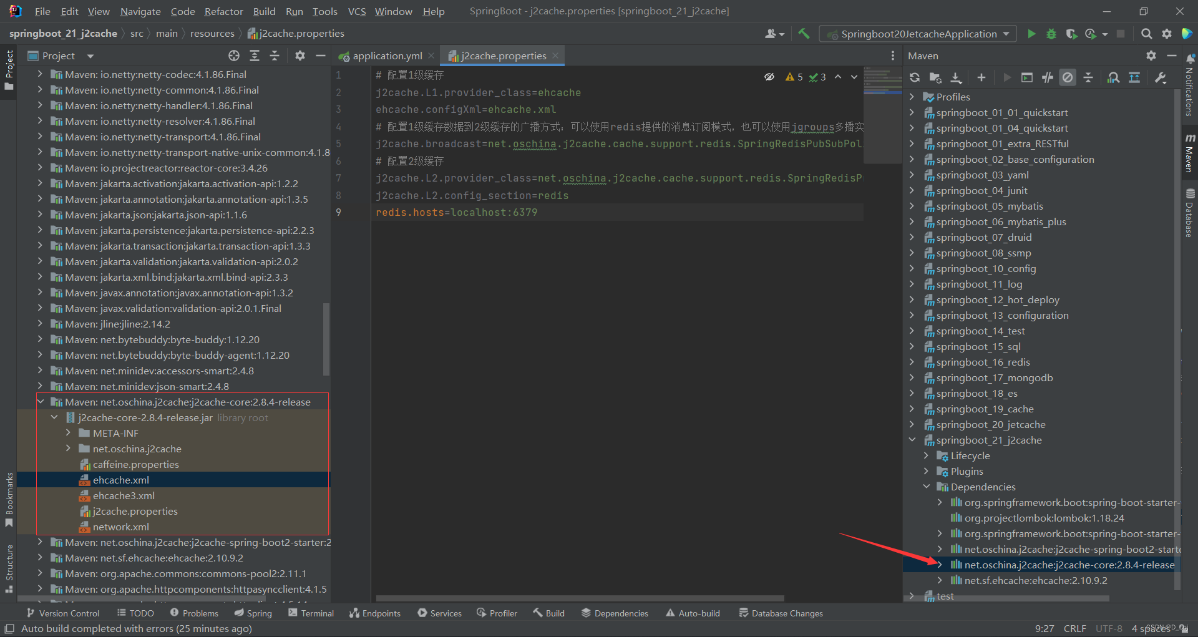Click Select Opened File target icon in Project panel
The width and height of the screenshot is (1198, 637).
[234, 56]
